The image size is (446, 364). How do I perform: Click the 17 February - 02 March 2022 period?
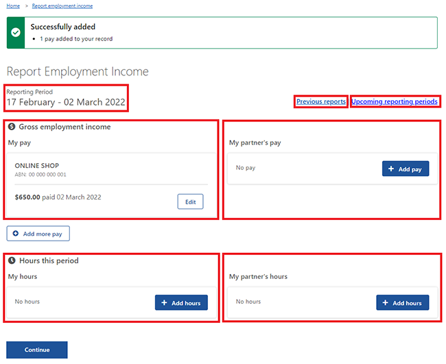[x=66, y=102]
